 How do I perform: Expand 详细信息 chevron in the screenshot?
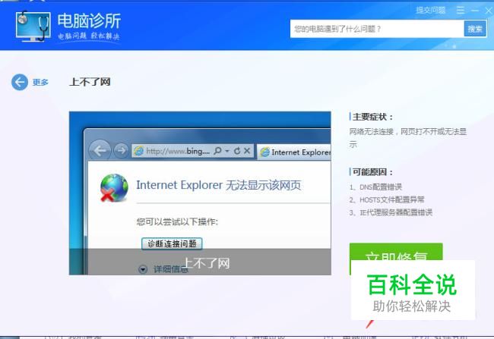tap(143, 269)
